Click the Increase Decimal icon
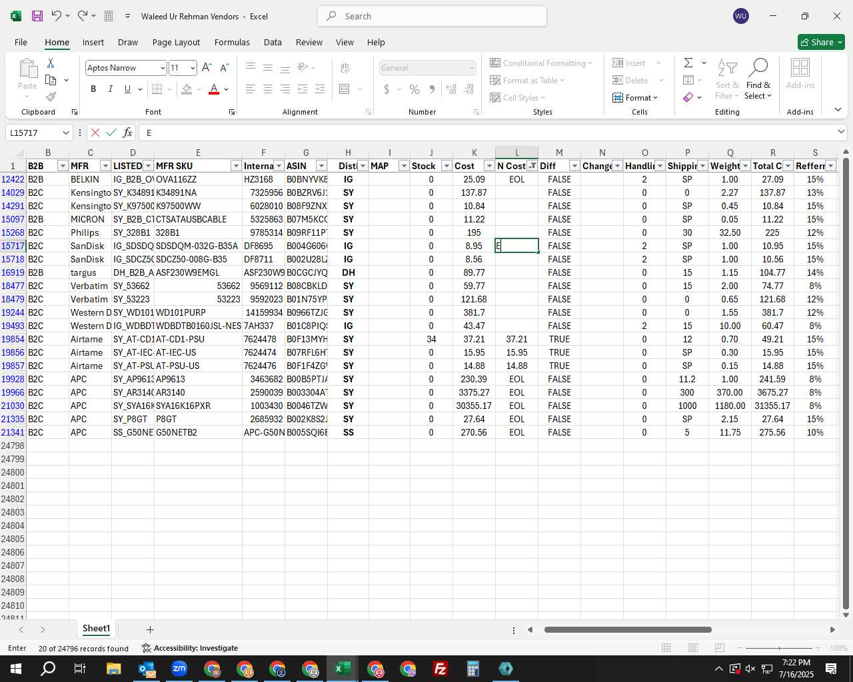The image size is (853, 682). (451, 89)
